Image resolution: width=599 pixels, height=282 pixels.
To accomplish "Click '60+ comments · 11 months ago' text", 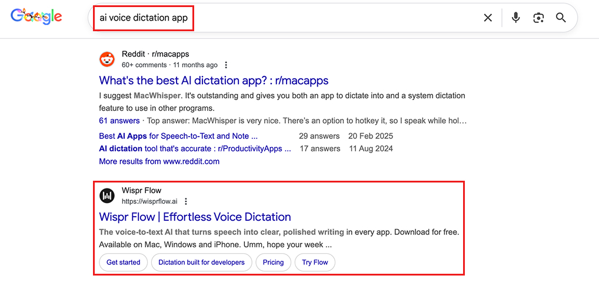I will click(169, 65).
